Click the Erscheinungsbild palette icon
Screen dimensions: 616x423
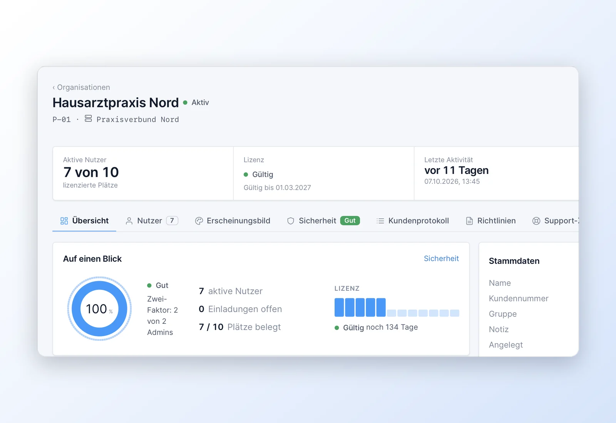tap(199, 221)
